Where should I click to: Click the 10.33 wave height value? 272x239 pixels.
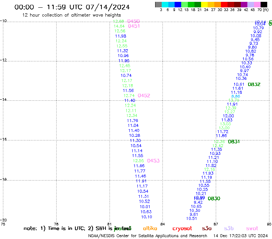click(247, 63)
